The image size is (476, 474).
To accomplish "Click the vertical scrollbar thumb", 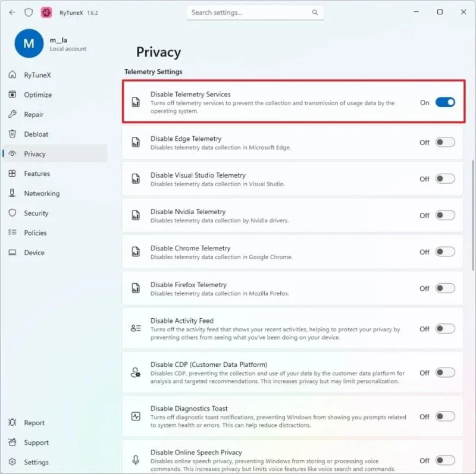I will point(472,215).
